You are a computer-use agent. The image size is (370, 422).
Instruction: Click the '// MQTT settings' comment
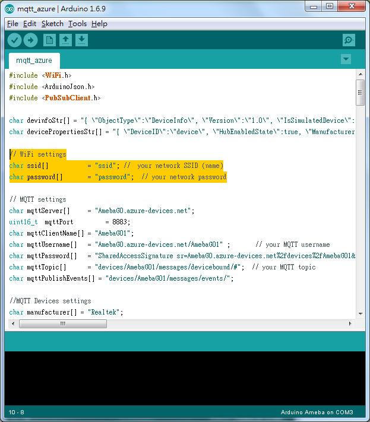tap(38, 199)
